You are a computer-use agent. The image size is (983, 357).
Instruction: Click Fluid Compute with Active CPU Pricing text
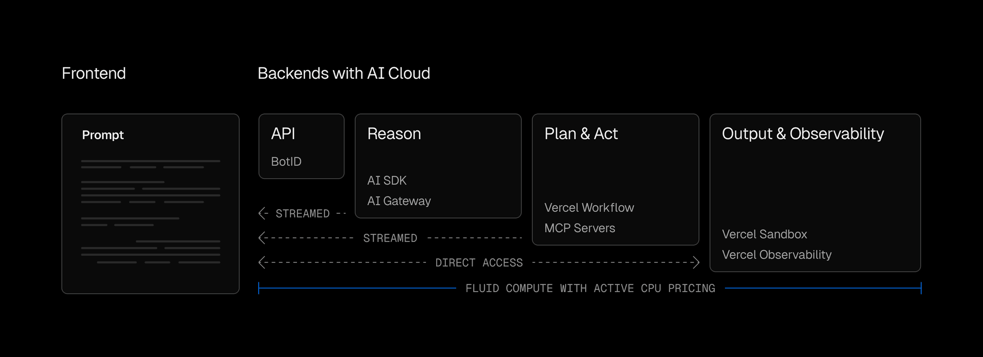tap(590, 288)
